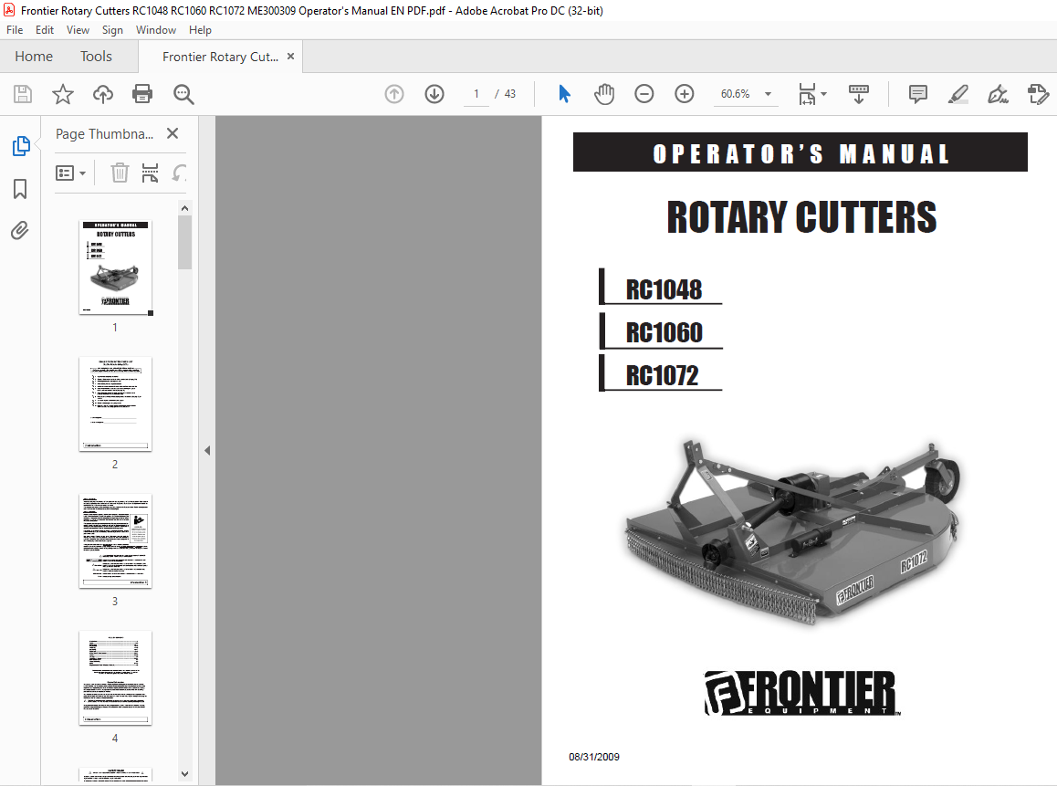Open the Help menu
This screenshot has width=1057, height=786.
(200, 29)
